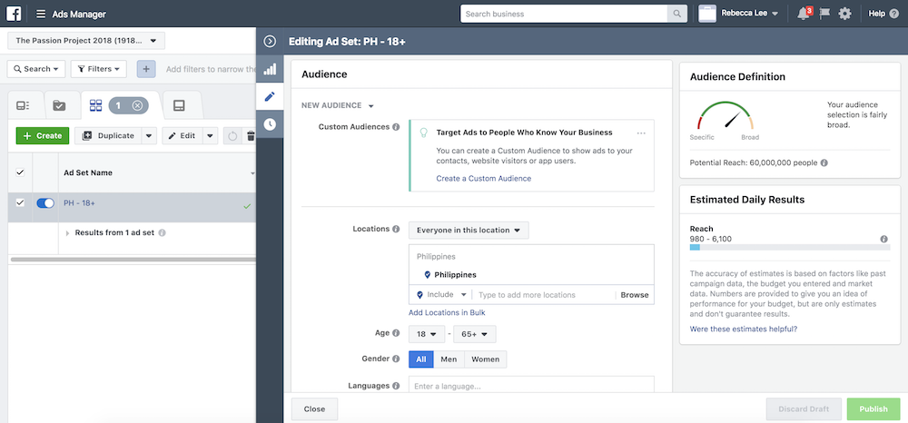Expand Results from 1 ad set
Screen dimensions: 908x423
point(68,233)
